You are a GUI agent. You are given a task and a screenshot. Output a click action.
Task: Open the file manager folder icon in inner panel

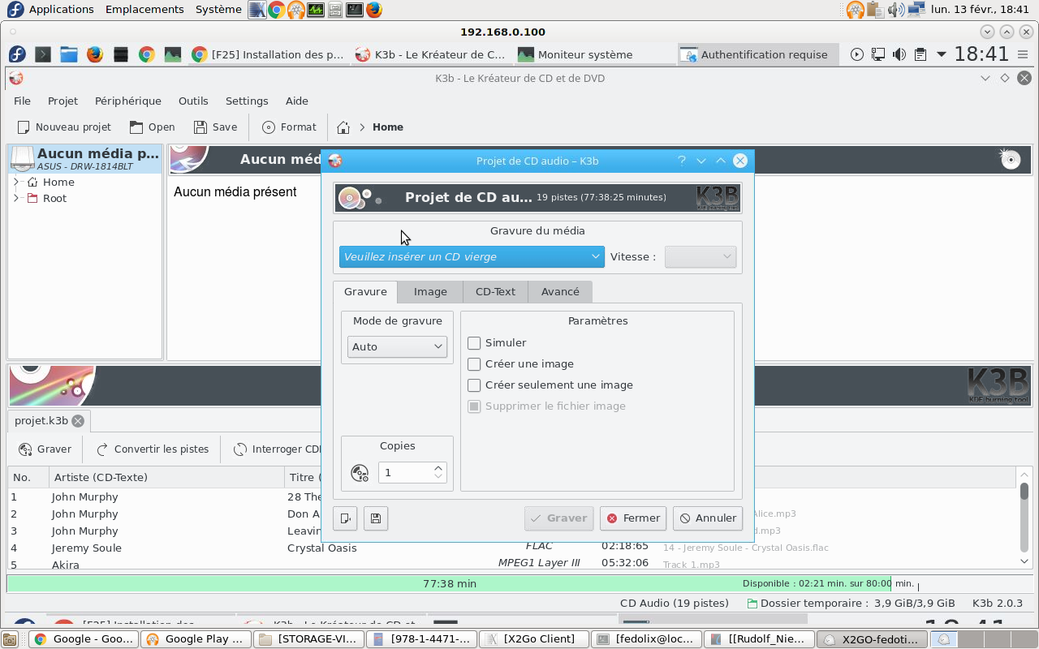69,54
